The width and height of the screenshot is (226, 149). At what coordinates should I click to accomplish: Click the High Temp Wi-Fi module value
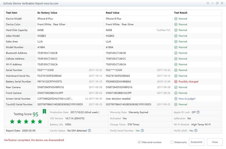pyautogui.click(x=201, y=124)
